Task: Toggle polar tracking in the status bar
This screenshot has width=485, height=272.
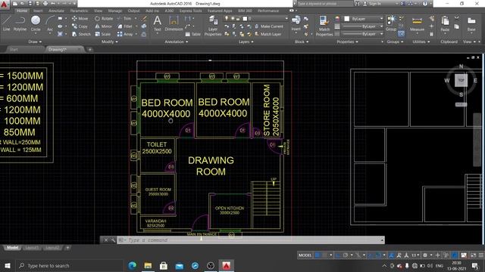Action: tap(346, 255)
